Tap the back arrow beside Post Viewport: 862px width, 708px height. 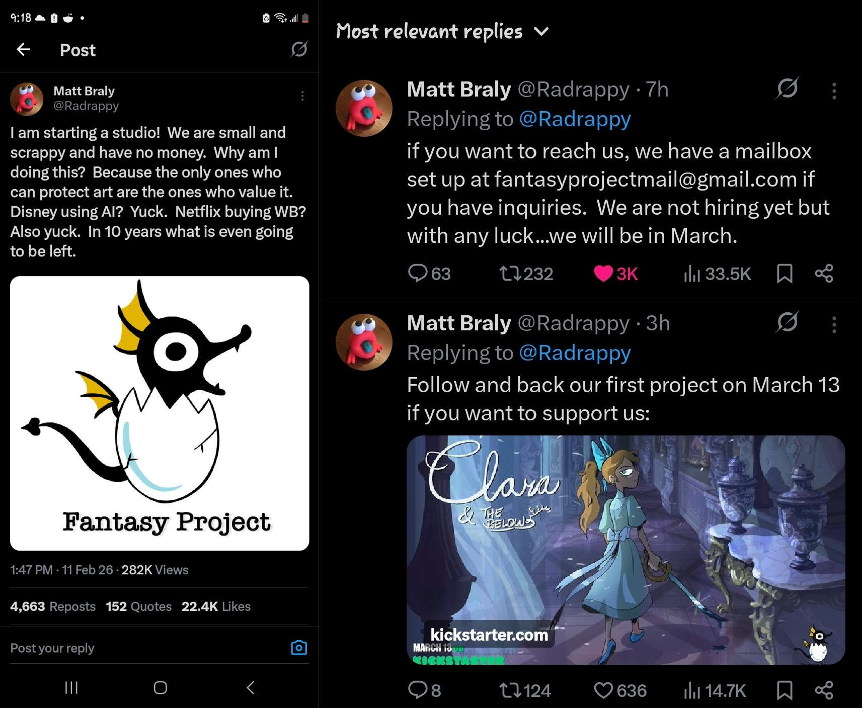click(x=23, y=49)
